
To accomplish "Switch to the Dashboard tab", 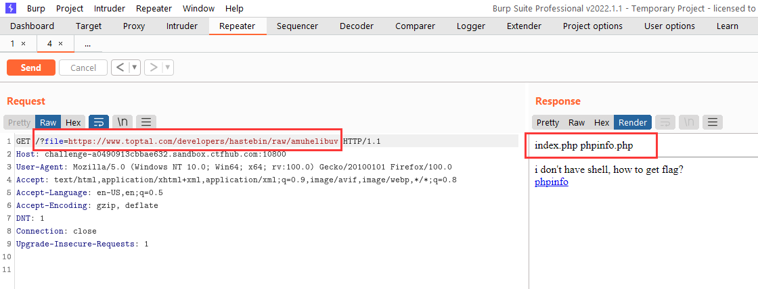I will click(32, 26).
